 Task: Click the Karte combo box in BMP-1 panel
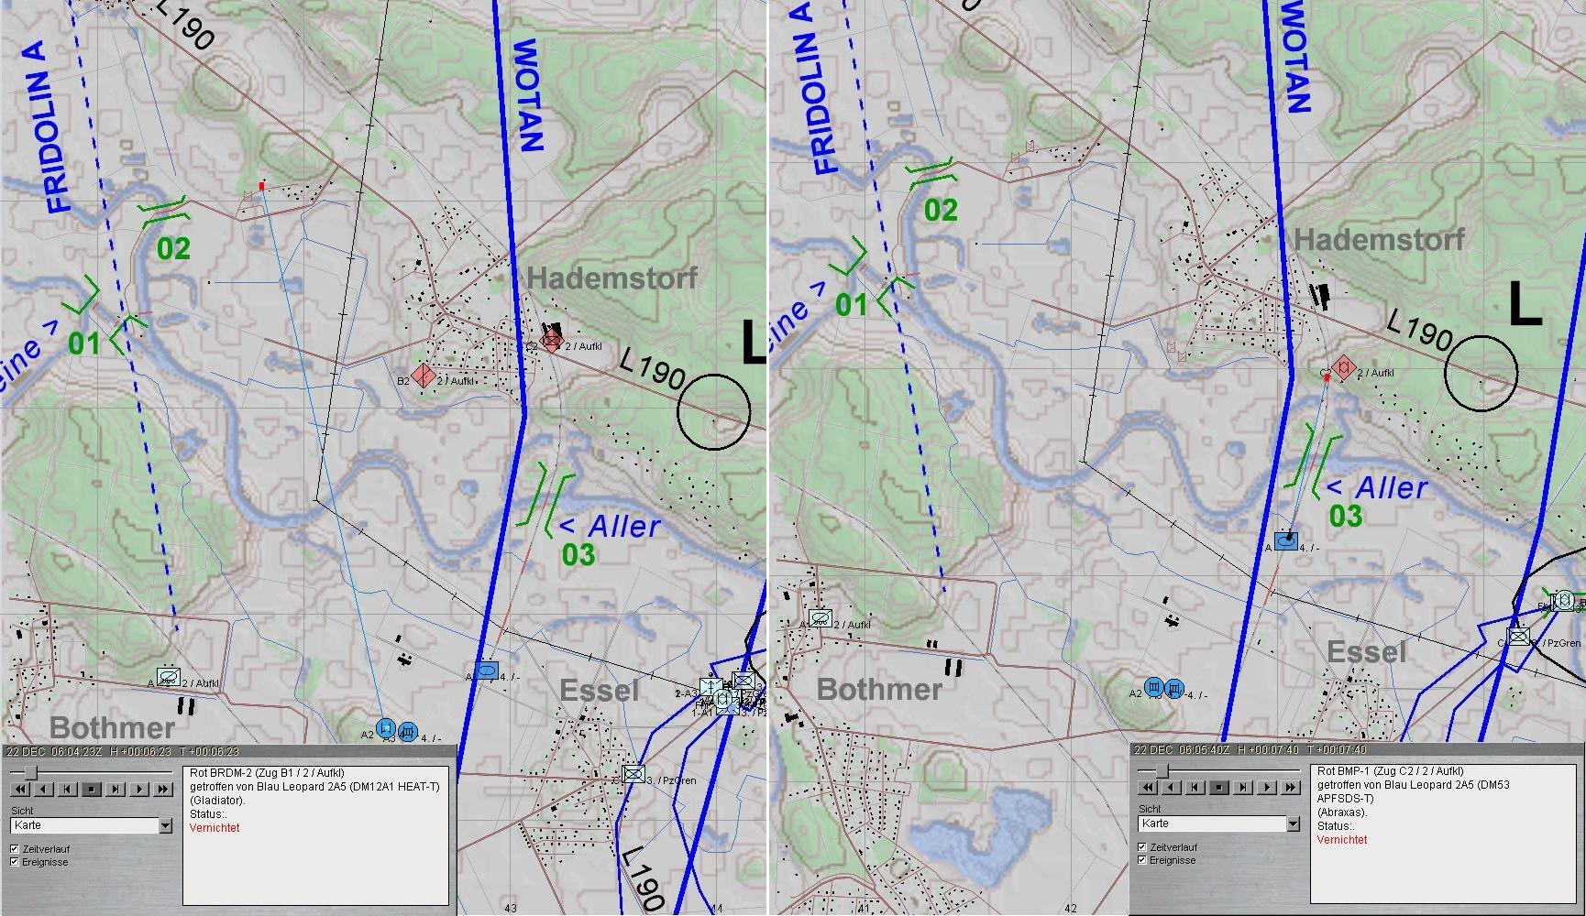[1209, 823]
